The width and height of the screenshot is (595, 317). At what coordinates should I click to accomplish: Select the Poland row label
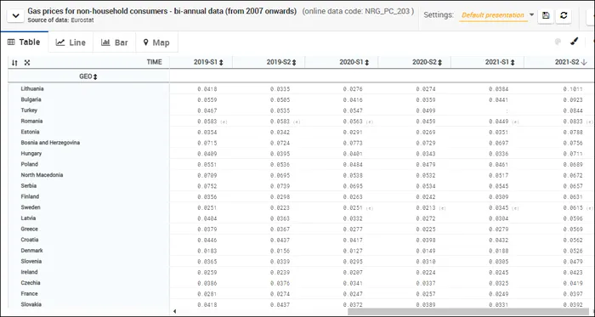(x=29, y=164)
